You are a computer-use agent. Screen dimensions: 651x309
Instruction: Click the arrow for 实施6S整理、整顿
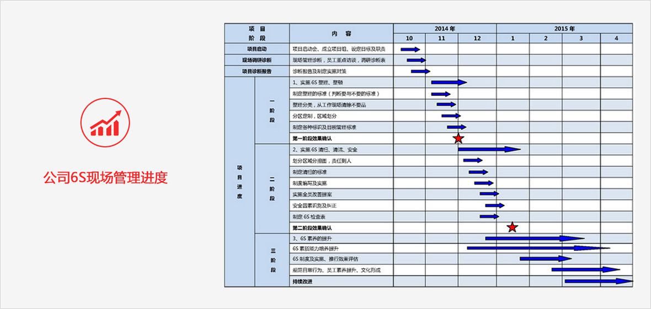tap(449, 83)
